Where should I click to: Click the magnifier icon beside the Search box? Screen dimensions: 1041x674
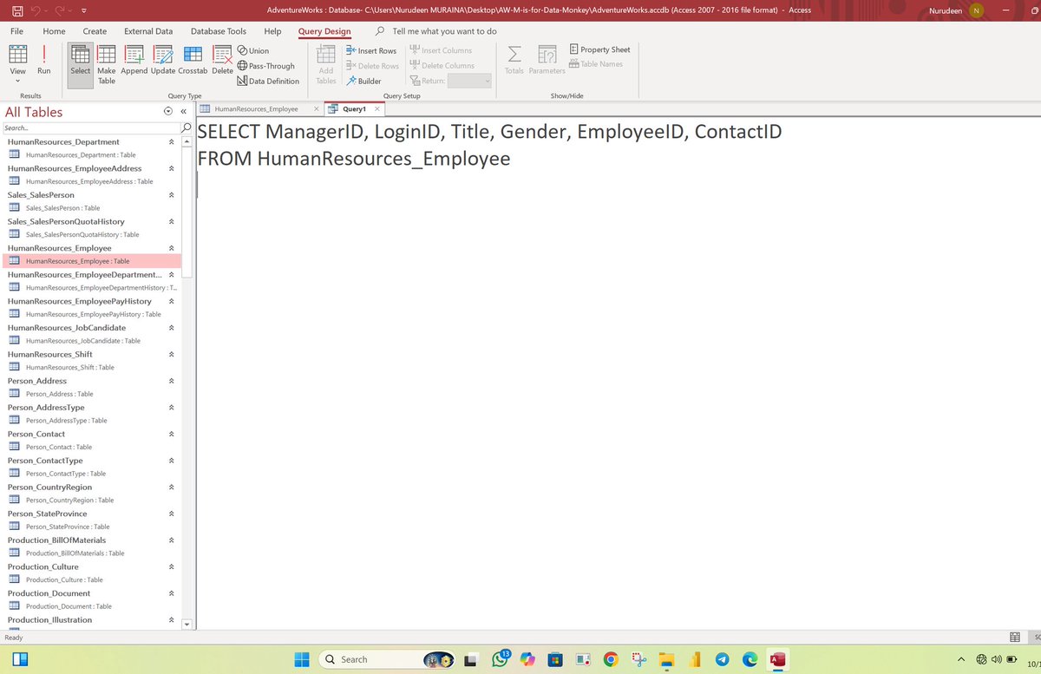[186, 128]
